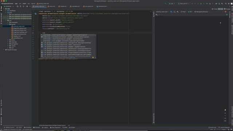
Task: Switch to the nav_graph.xml editor tab
Action: click(88, 7)
